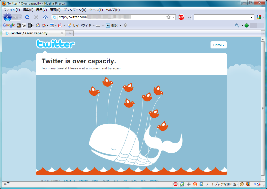The width and height of the screenshot is (267, 189).
Task: Click the Adblock Plus toolbar icon
Action: [181, 17]
